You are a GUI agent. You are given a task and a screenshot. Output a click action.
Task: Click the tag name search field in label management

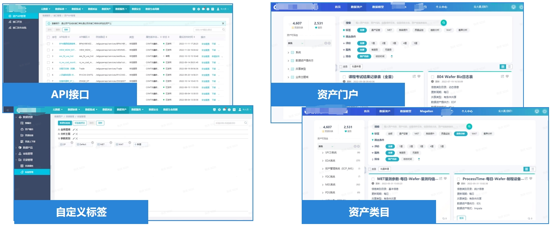click(228, 123)
